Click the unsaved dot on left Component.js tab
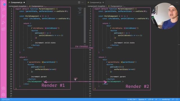The height and width of the screenshot is (101, 180). tap(24, 3)
